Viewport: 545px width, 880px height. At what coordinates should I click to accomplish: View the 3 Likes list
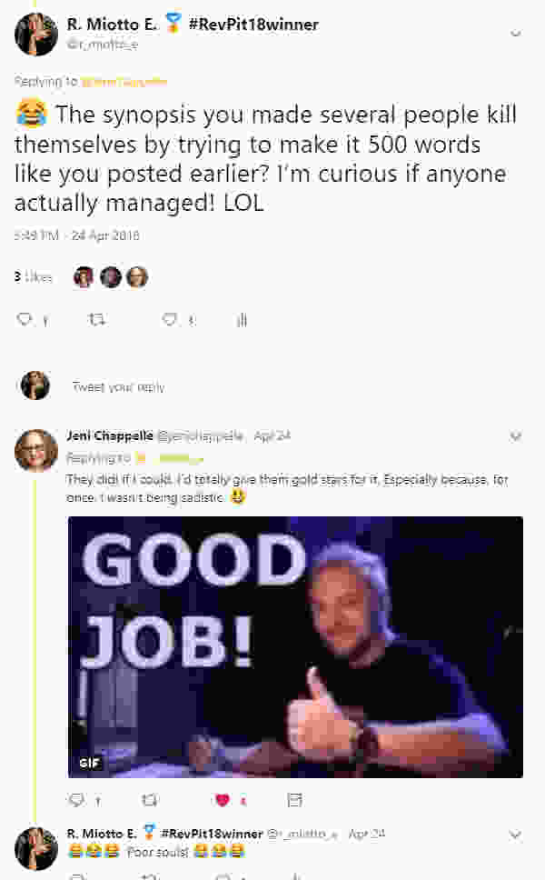pyautogui.click(x=33, y=276)
